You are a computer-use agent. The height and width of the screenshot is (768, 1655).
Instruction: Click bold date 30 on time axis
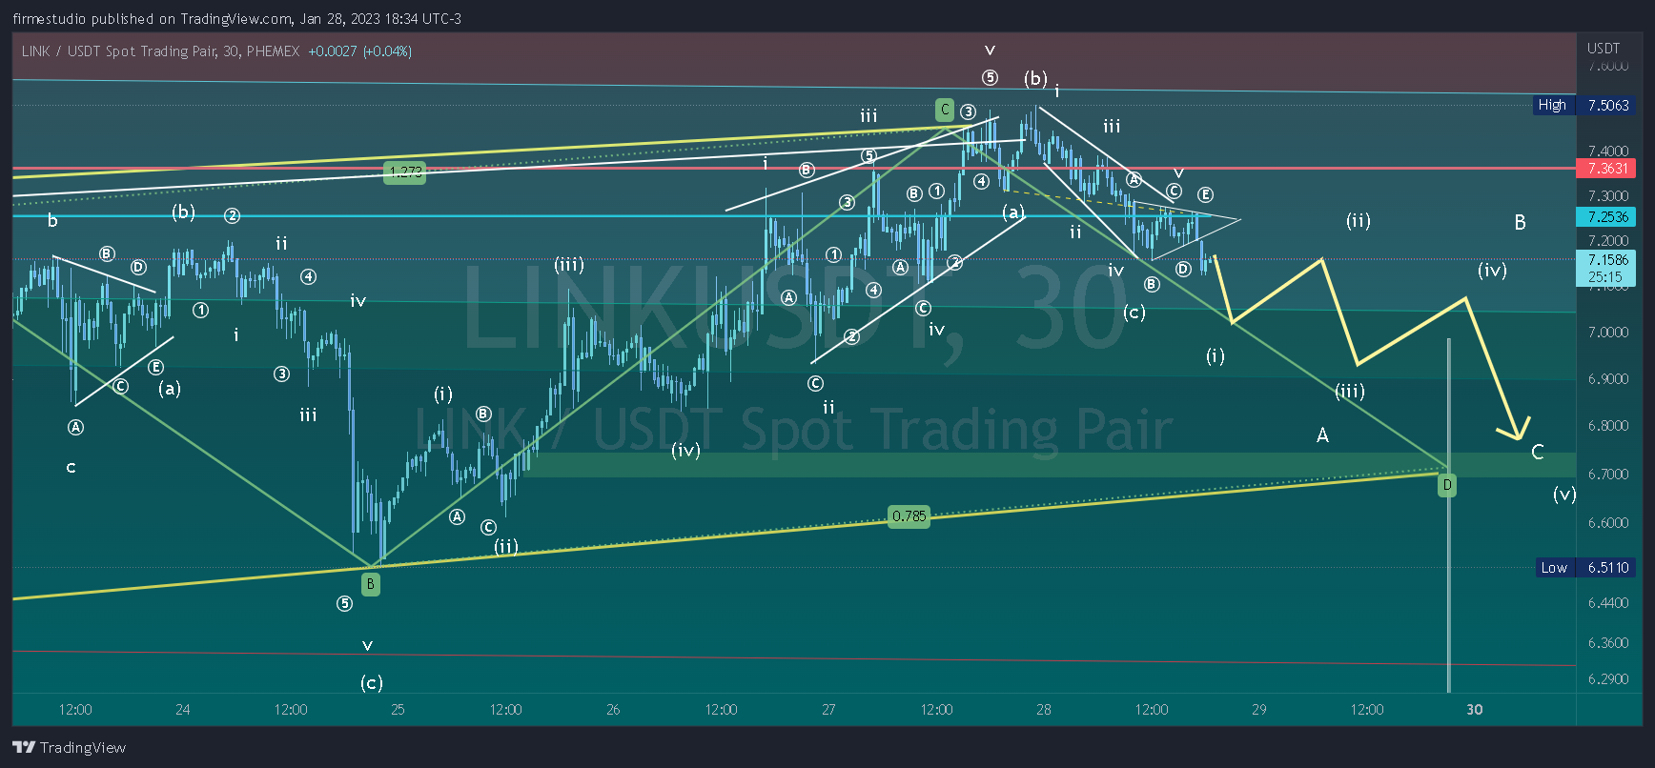tap(1475, 709)
